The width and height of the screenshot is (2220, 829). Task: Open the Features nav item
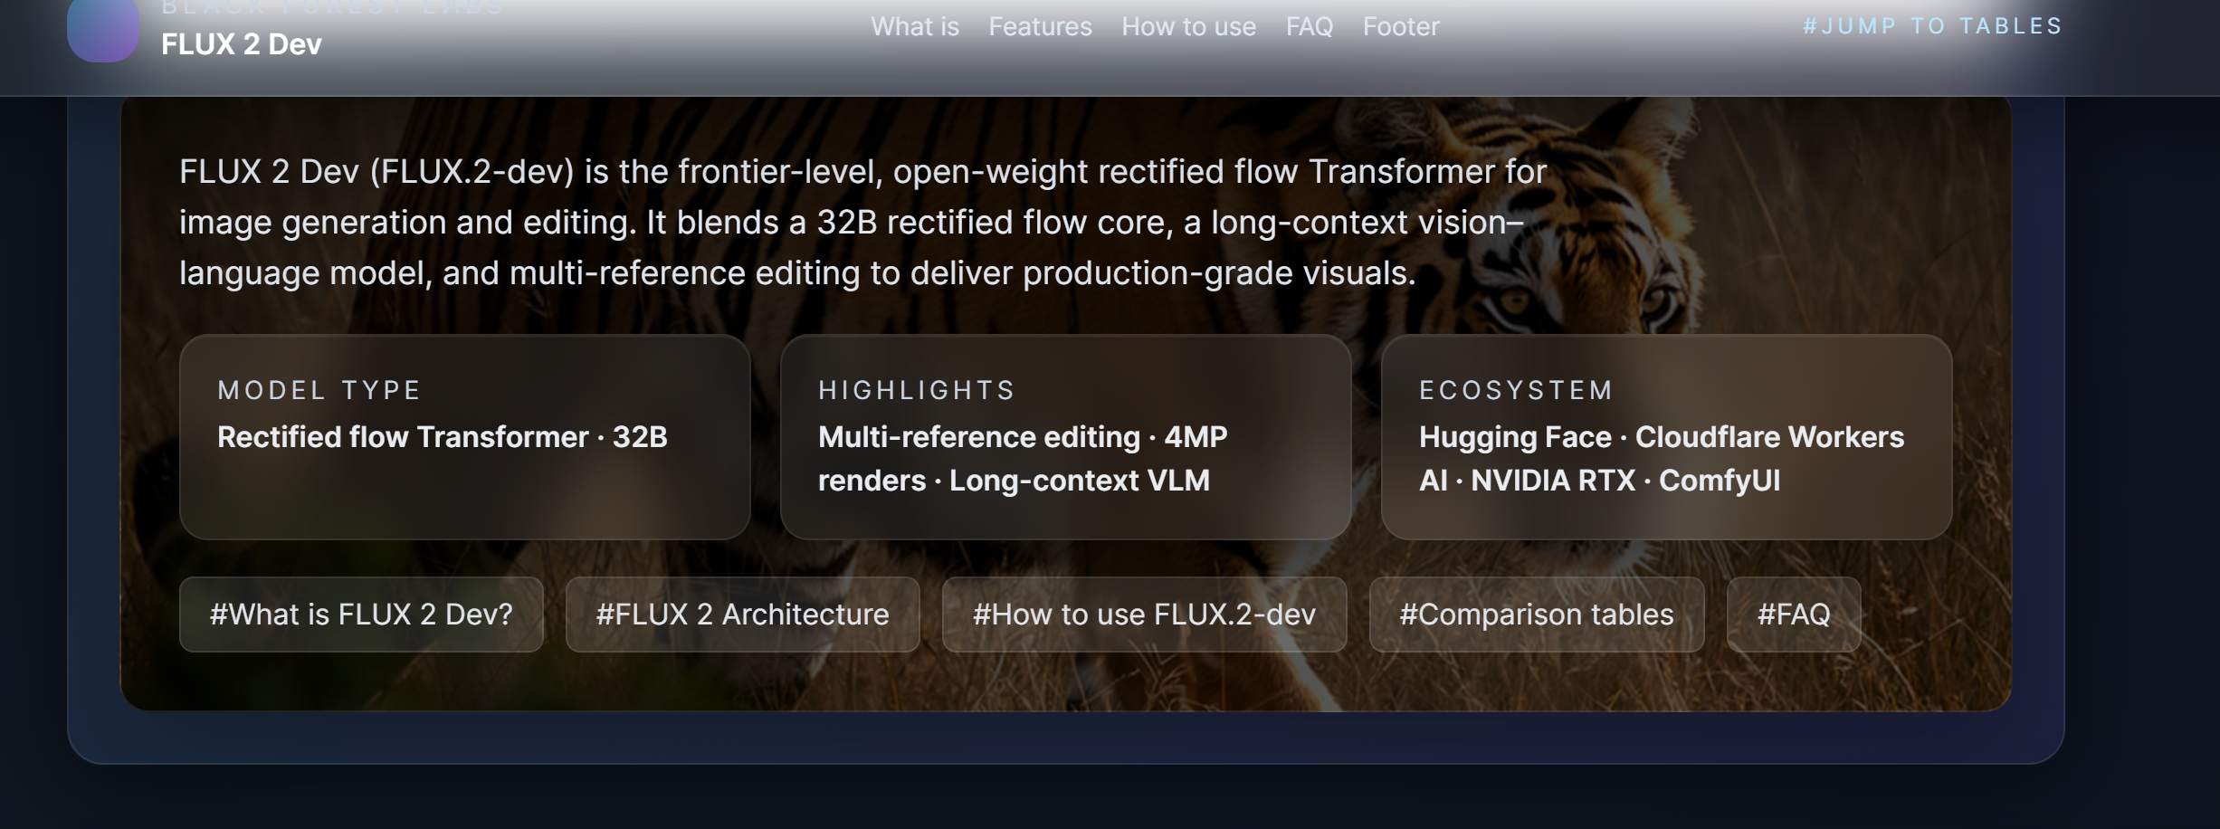pos(1039,27)
